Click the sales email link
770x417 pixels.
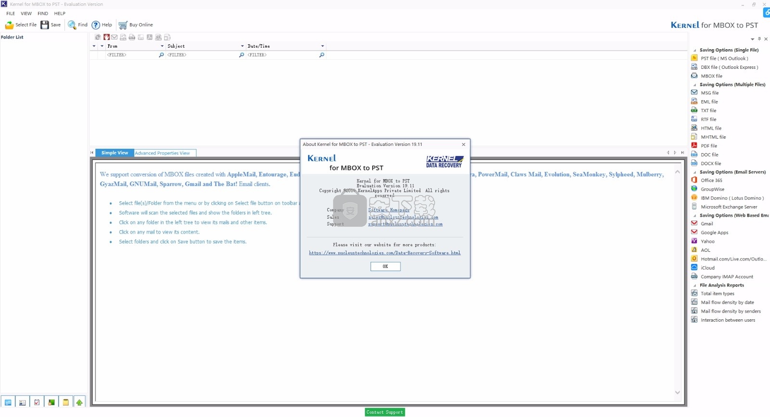(403, 217)
